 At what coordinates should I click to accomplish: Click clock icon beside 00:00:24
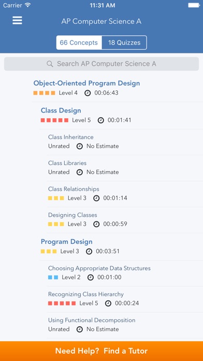pos(108,303)
